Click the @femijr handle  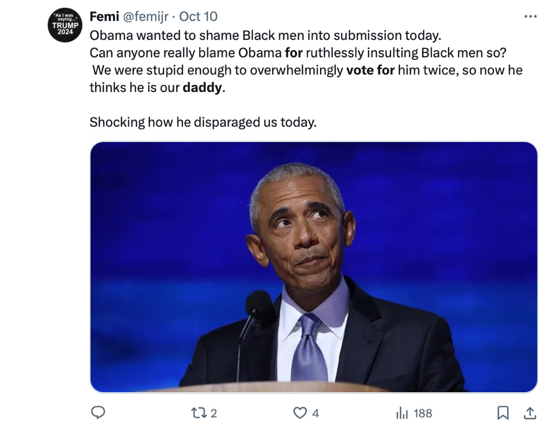click(145, 17)
